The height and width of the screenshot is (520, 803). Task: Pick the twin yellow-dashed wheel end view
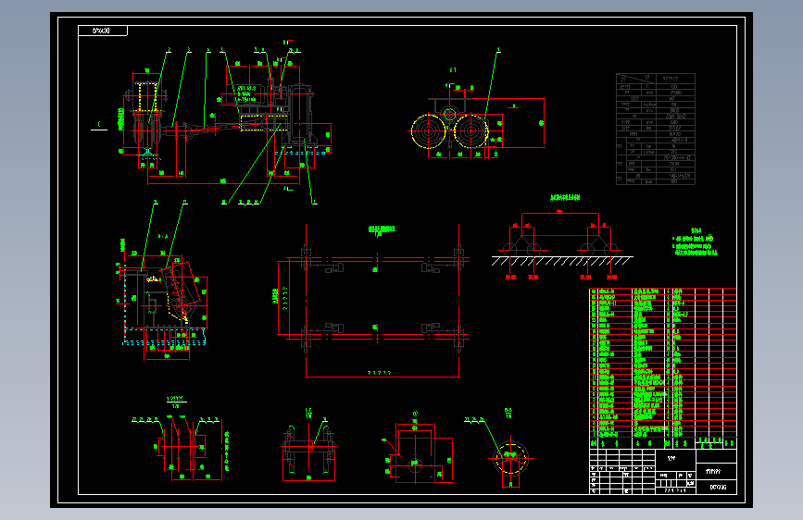point(449,130)
